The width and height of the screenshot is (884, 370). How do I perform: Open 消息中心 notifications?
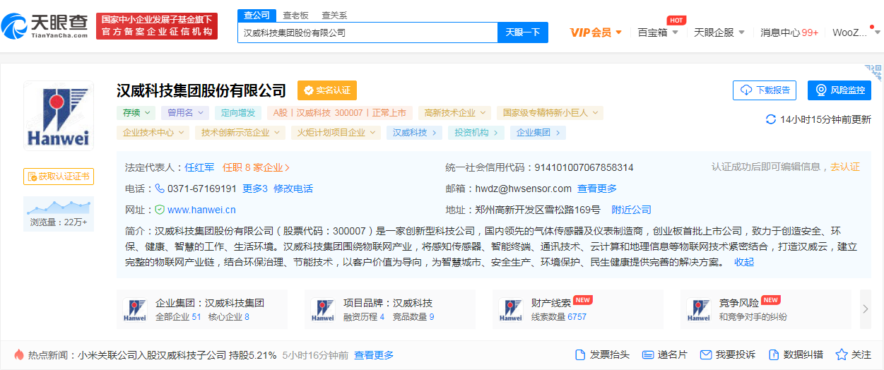(789, 32)
